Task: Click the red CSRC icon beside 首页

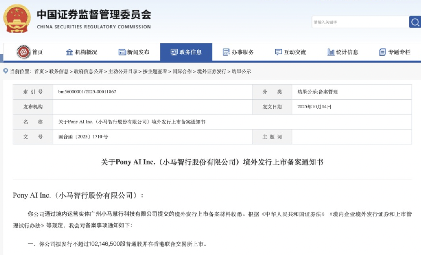Action: pos(24,52)
